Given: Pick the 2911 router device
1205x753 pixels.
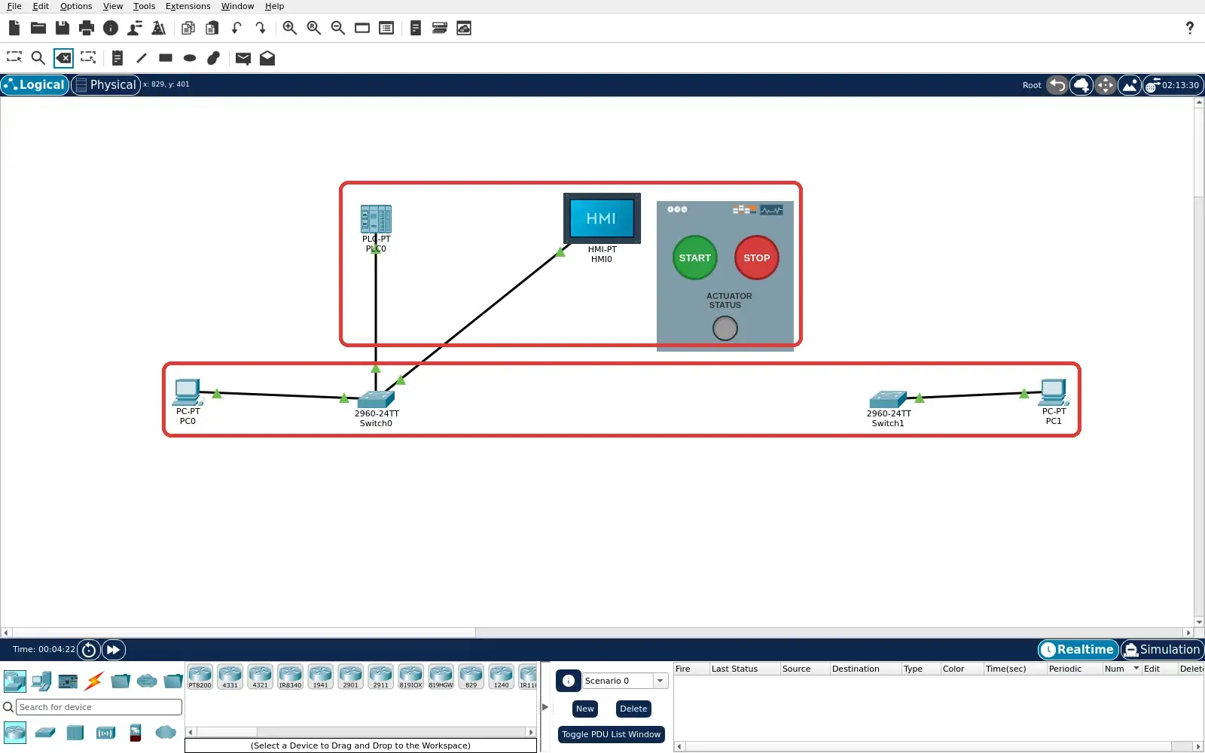Looking at the screenshot, I should 381,677.
